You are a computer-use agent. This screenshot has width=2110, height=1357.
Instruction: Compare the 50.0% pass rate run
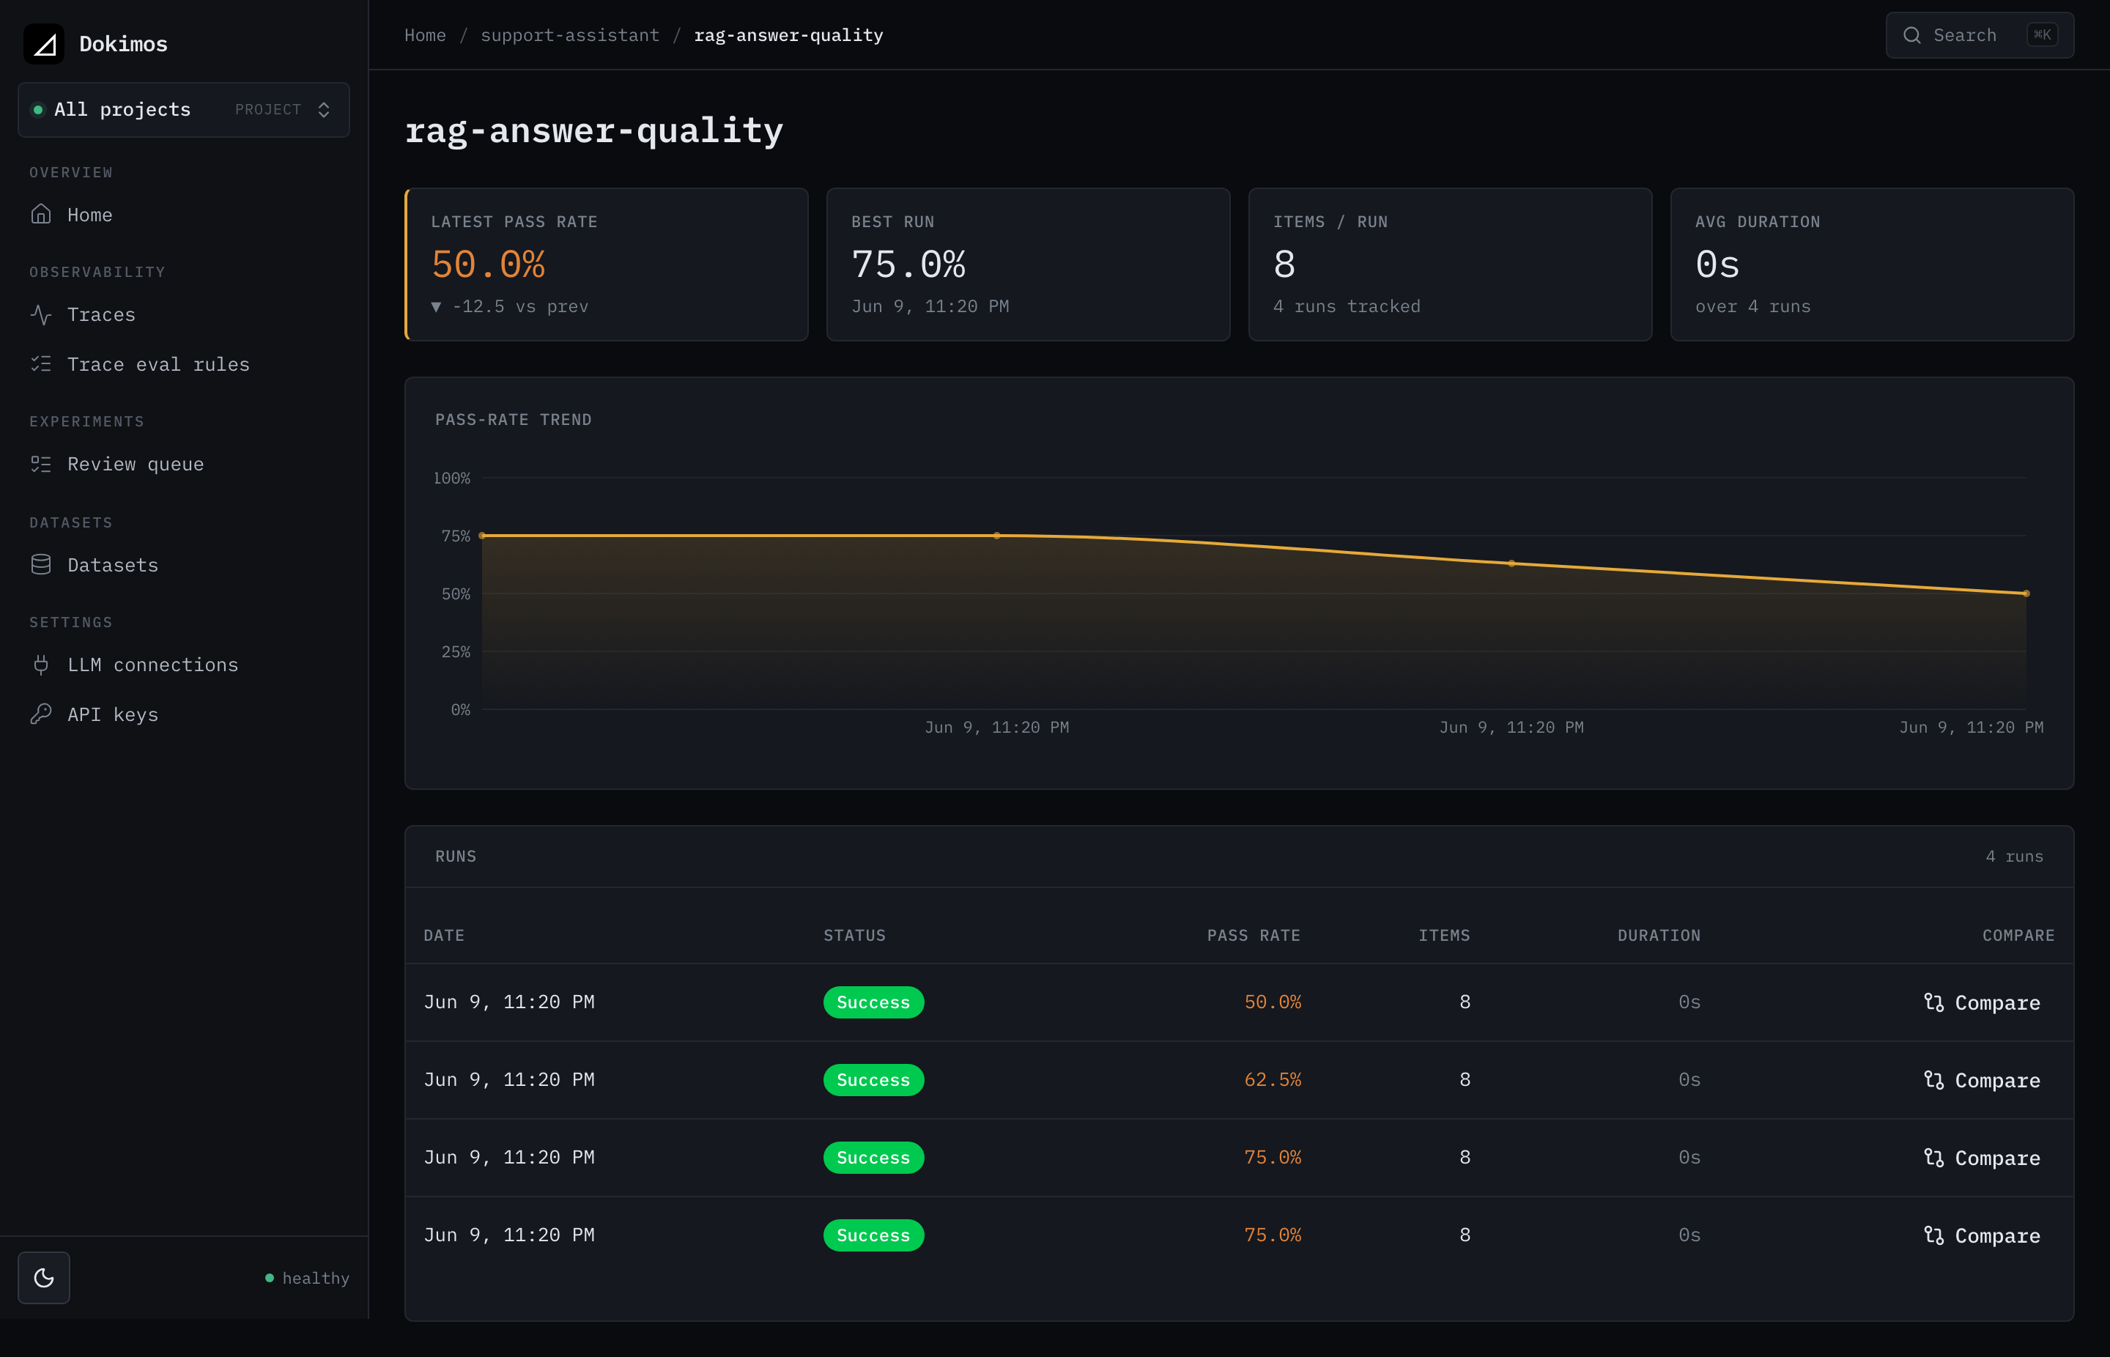1981,1003
